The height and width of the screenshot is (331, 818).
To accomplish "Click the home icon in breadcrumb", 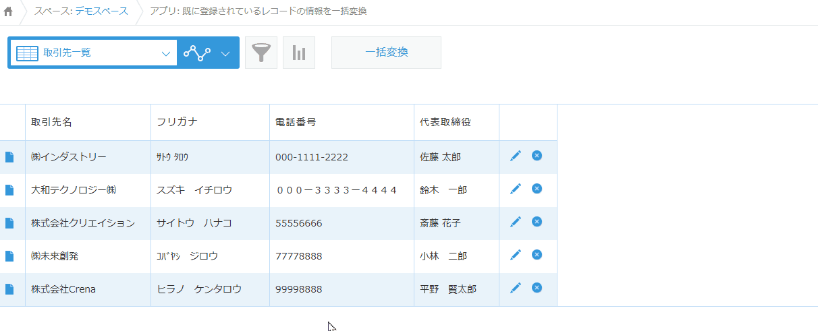I will 8,12.
